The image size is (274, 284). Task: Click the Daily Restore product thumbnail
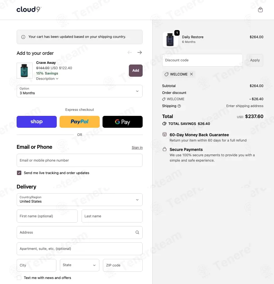(170, 40)
